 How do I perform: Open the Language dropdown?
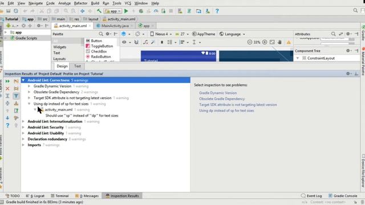pyautogui.click(x=232, y=34)
